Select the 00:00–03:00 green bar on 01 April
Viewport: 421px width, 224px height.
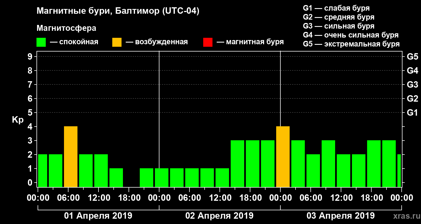43,171
